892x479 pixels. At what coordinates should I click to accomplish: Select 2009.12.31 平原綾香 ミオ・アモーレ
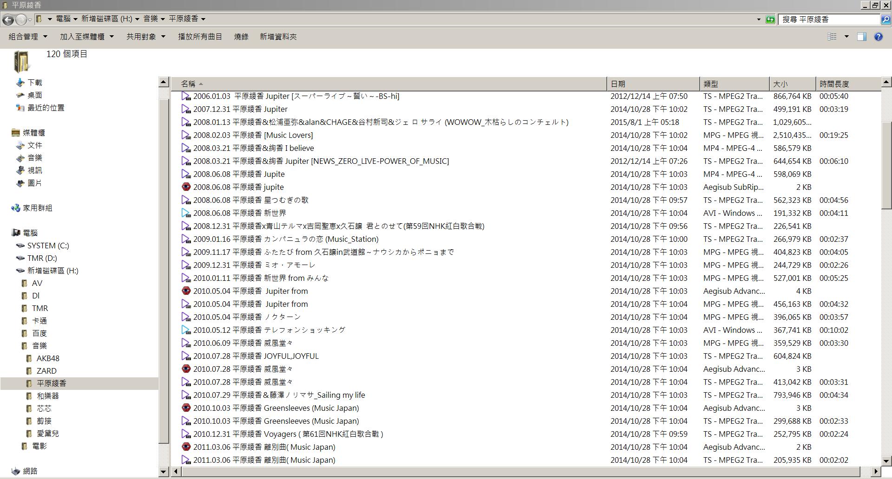point(254,265)
